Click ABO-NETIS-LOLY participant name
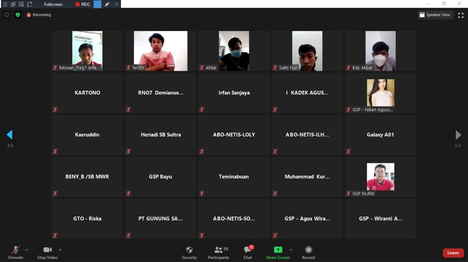 [234, 134]
